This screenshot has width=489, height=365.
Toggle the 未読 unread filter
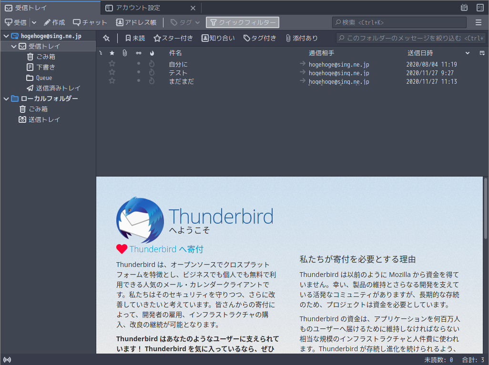tap(135, 38)
